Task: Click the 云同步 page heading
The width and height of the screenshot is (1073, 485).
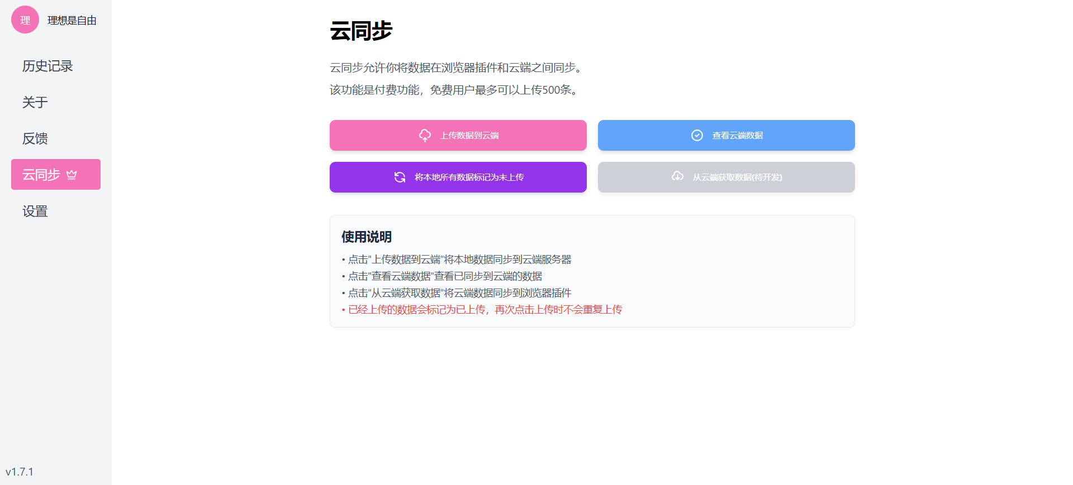Action: (361, 30)
